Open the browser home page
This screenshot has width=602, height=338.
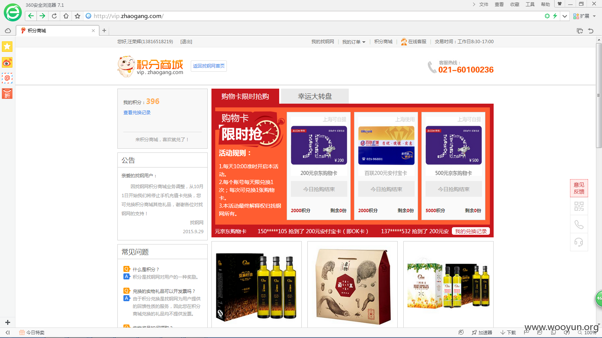(x=66, y=16)
